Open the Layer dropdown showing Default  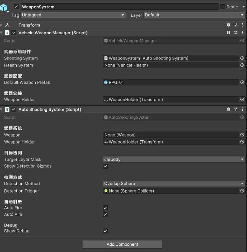[x=194, y=15]
